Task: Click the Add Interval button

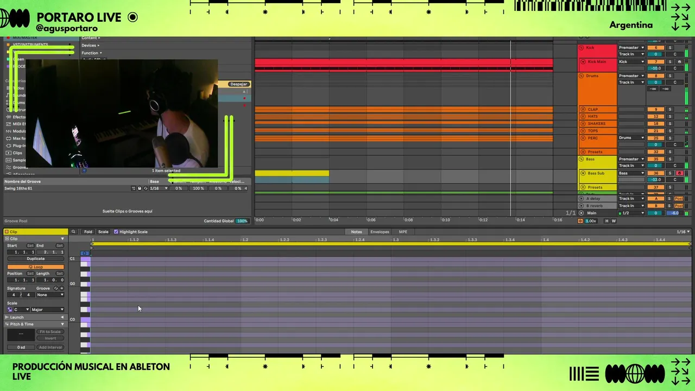Action: coord(50,348)
